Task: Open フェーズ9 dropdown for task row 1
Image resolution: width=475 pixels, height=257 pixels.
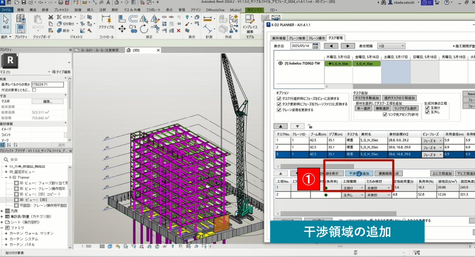Action: 432,141
